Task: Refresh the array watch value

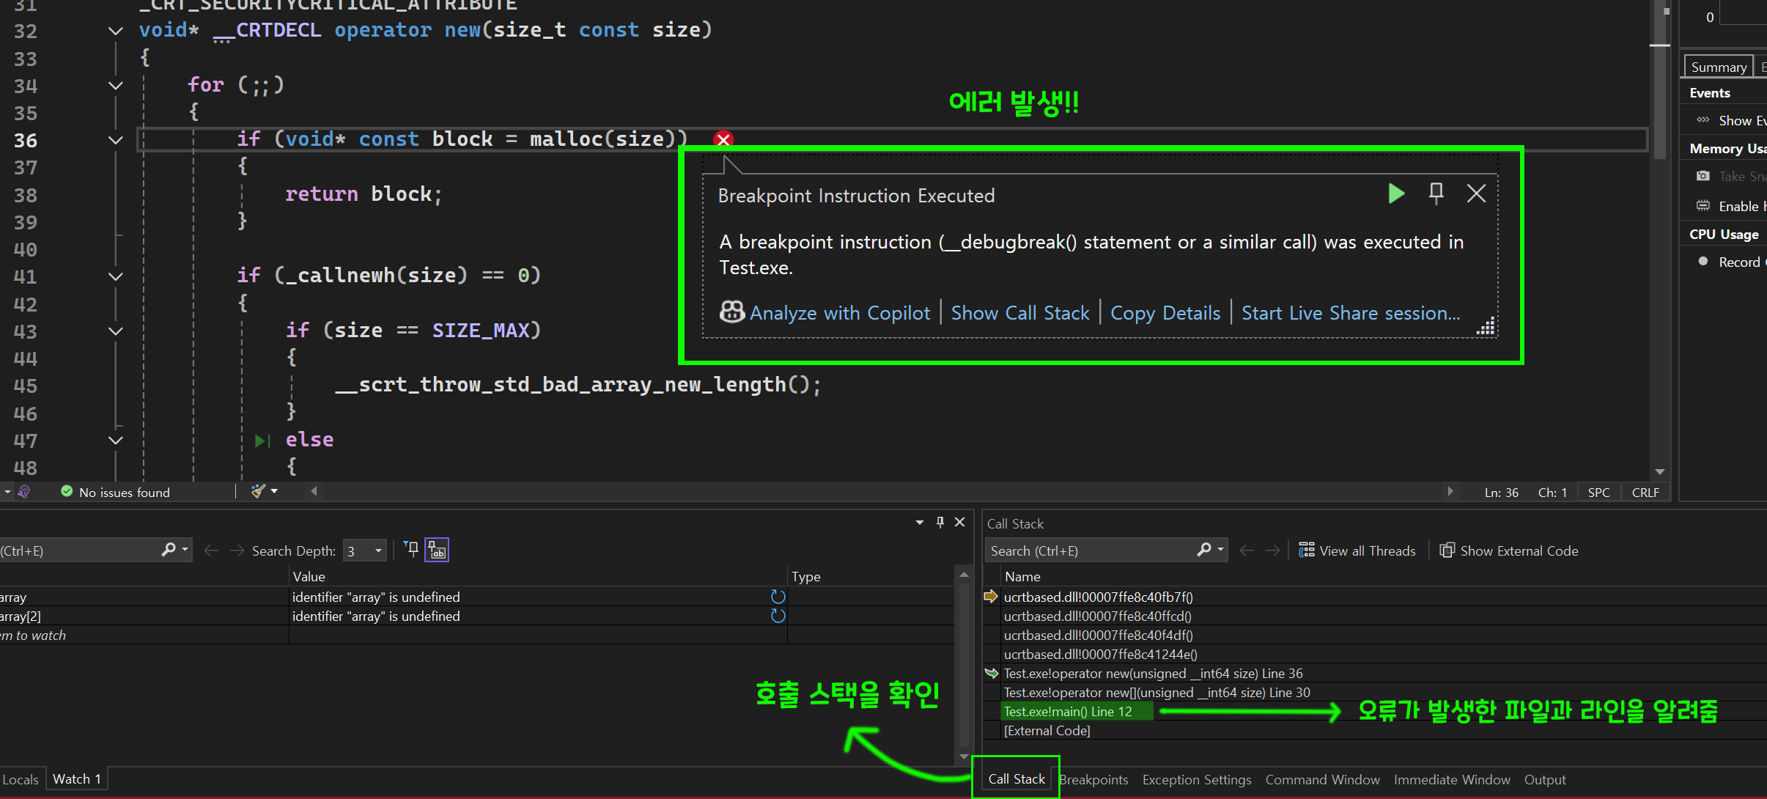Action: (x=778, y=597)
